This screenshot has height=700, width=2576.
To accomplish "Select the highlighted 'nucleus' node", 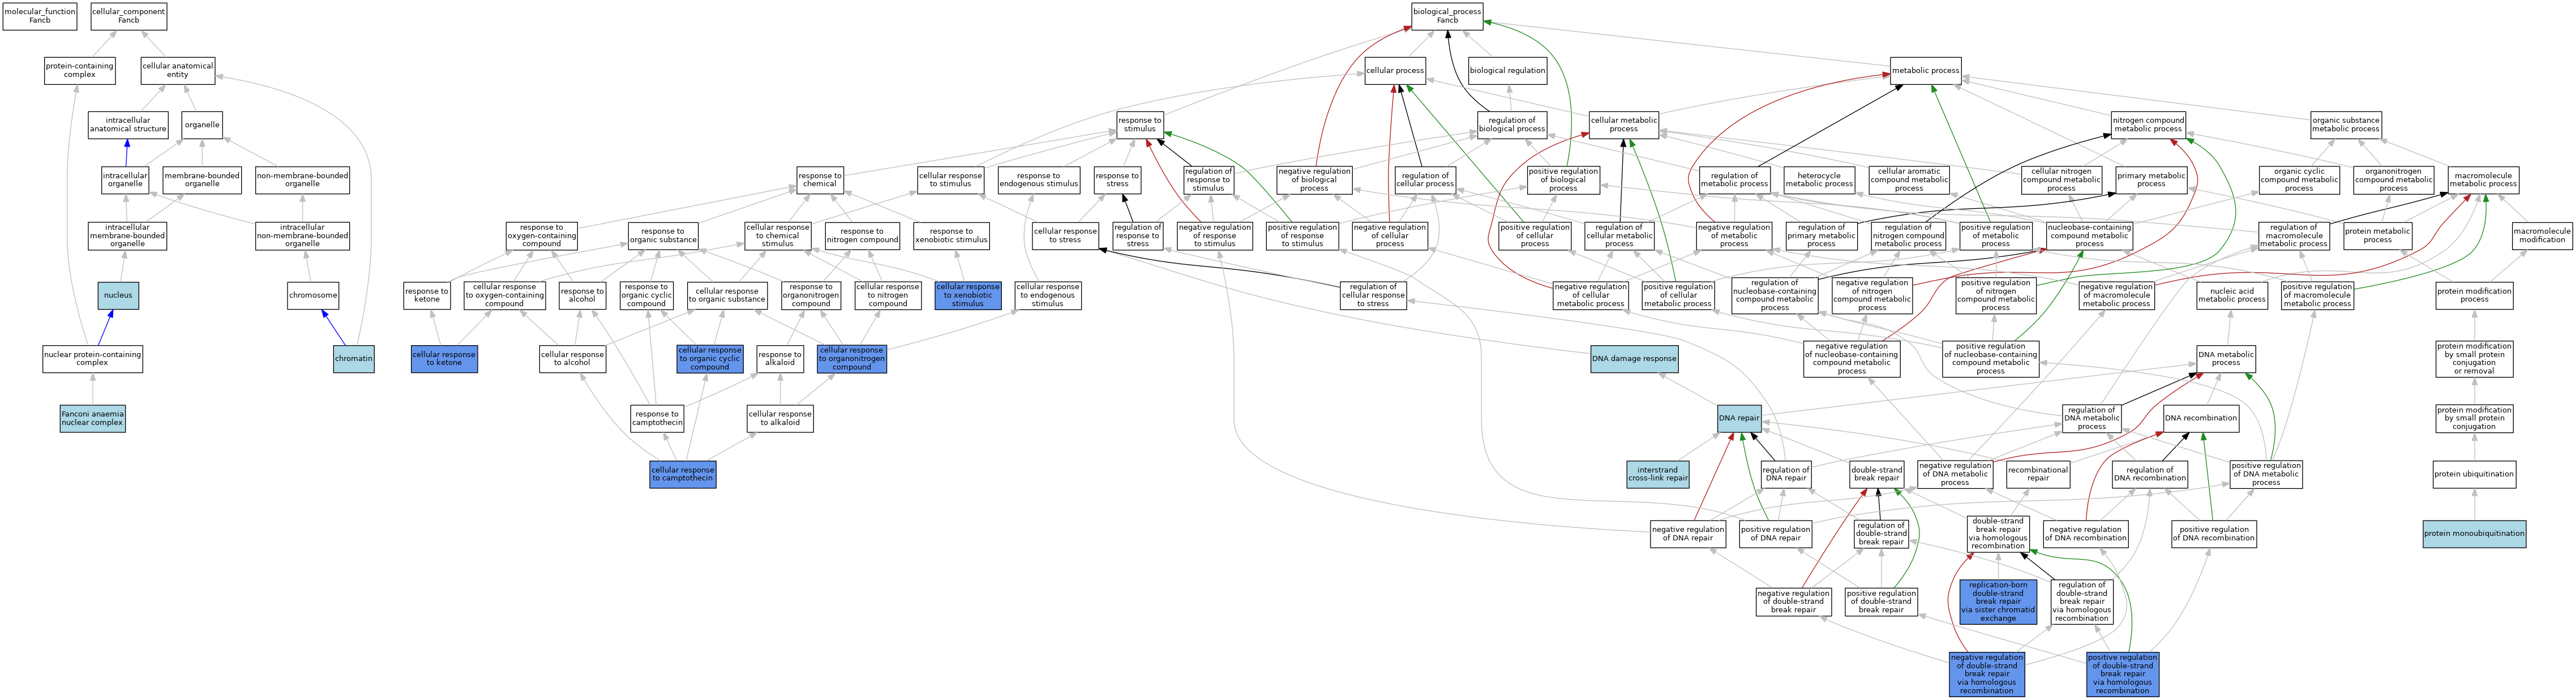I will click(118, 296).
